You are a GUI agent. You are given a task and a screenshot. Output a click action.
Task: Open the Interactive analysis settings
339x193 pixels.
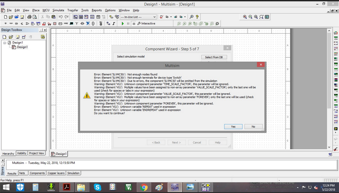point(146,24)
